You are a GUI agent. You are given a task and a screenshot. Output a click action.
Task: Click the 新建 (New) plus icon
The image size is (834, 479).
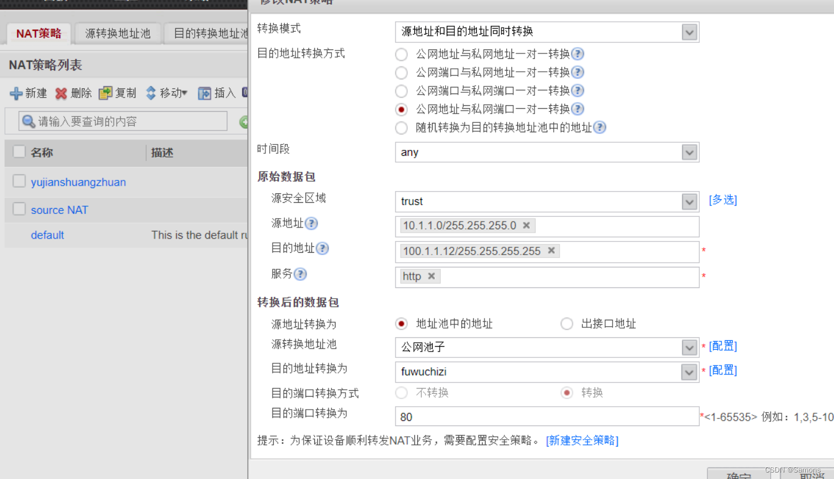point(16,93)
